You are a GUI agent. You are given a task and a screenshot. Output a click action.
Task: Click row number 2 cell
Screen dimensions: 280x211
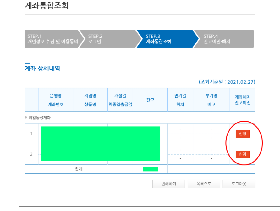[31, 154]
